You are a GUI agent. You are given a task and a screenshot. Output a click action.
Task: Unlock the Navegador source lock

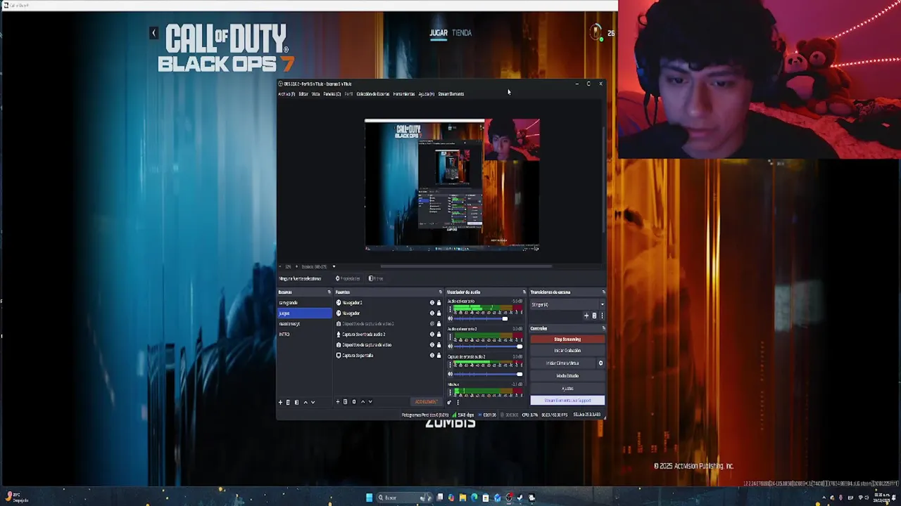pos(439,313)
